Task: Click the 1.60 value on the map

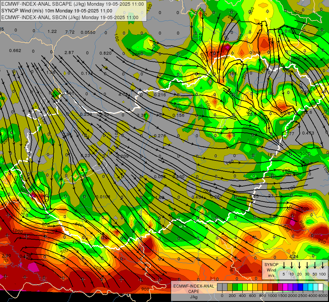Action: tap(160, 198)
